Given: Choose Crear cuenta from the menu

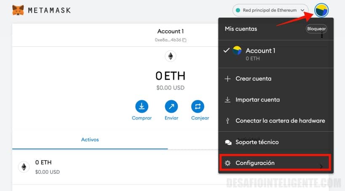Looking at the screenshot, I should [276, 79].
